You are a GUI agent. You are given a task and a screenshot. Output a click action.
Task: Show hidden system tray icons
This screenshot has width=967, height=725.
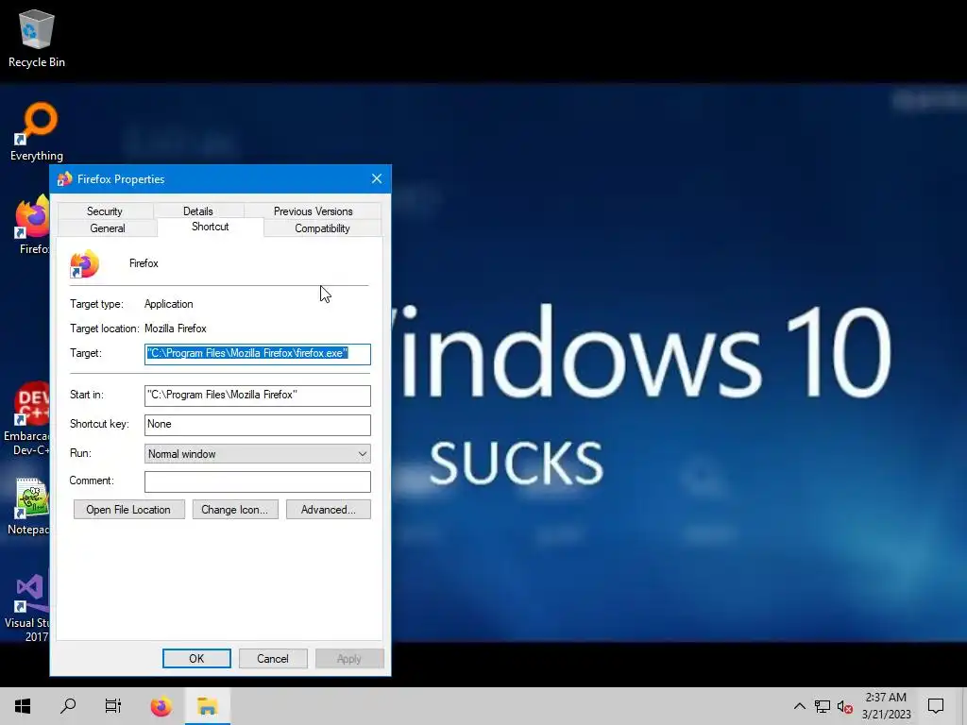(x=799, y=706)
